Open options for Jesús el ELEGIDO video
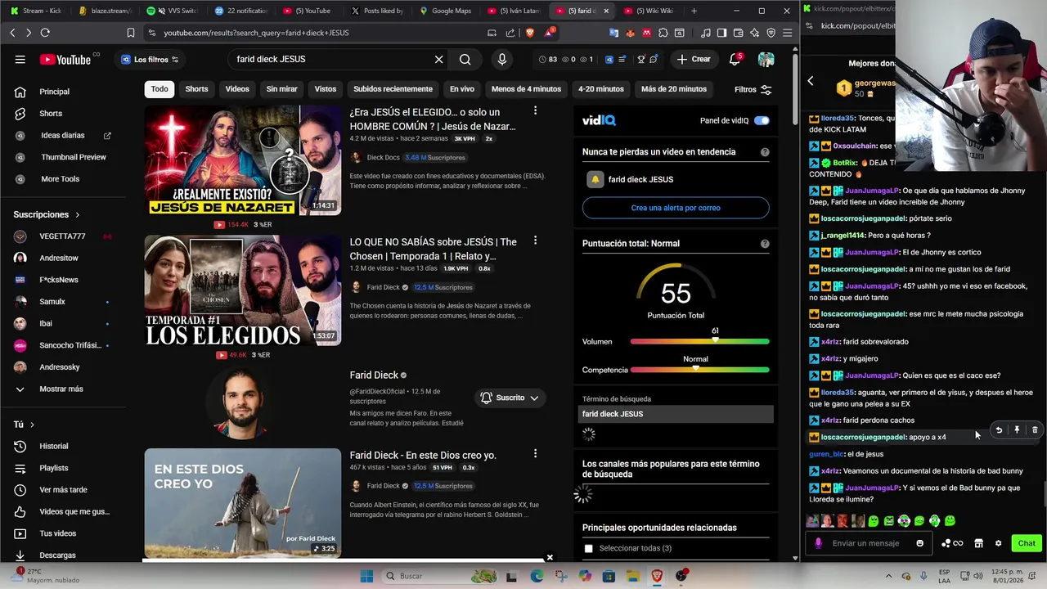The width and height of the screenshot is (1047, 589). [x=535, y=110]
